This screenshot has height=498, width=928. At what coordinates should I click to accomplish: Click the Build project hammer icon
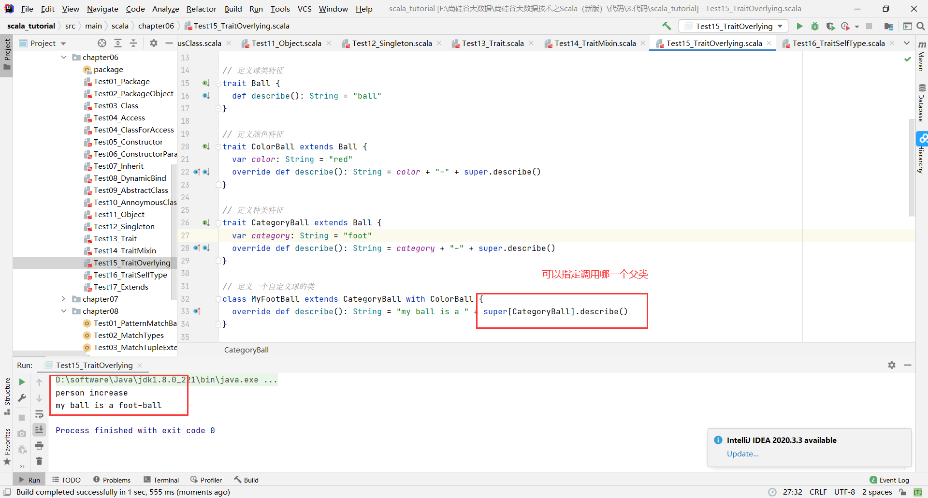coord(667,26)
